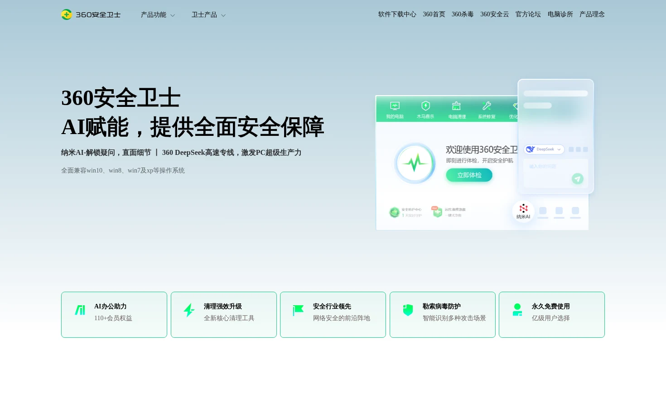The width and height of the screenshot is (666, 418).
Task: Expand the 卫士产品 dropdown chevron
Action: (223, 15)
